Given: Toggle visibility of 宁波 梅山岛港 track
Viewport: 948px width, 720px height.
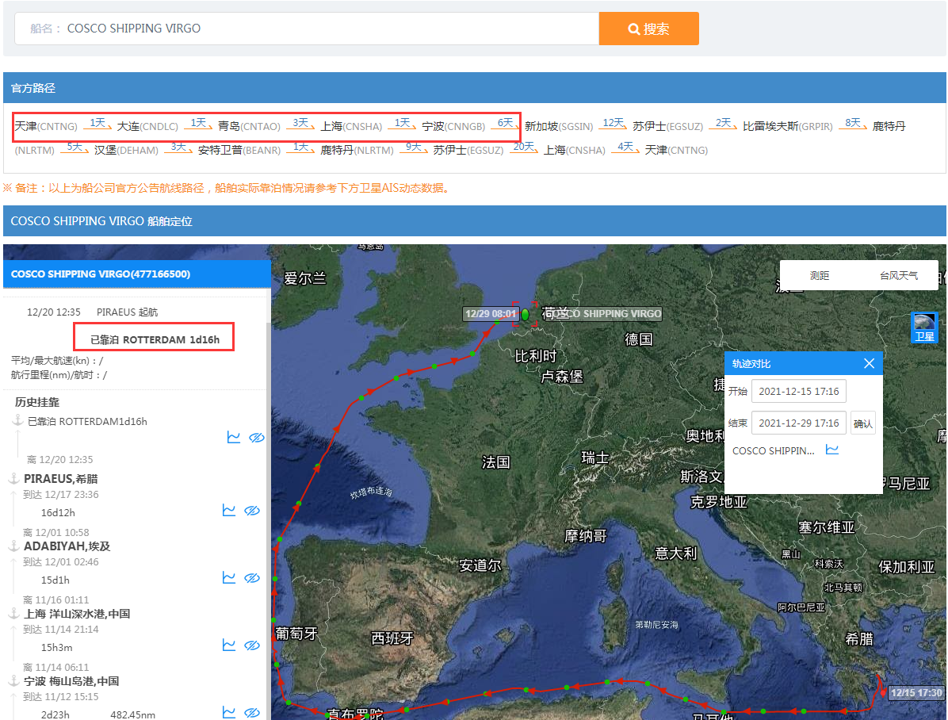Looking at the screenshot, I should coord(252,712).
